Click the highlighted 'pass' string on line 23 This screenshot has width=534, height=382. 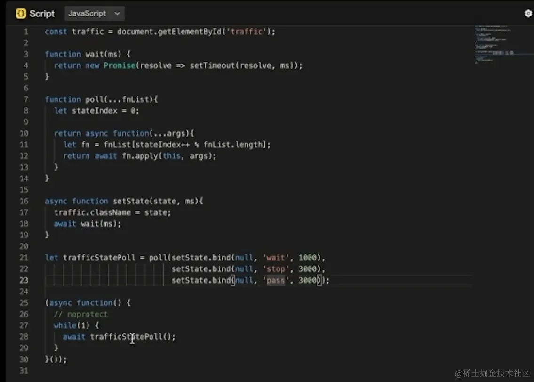click(276, 280)
